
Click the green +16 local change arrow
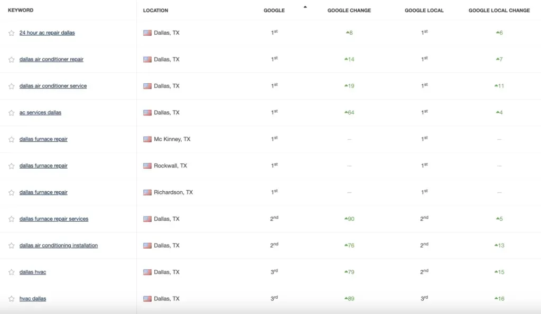(499, 298)
